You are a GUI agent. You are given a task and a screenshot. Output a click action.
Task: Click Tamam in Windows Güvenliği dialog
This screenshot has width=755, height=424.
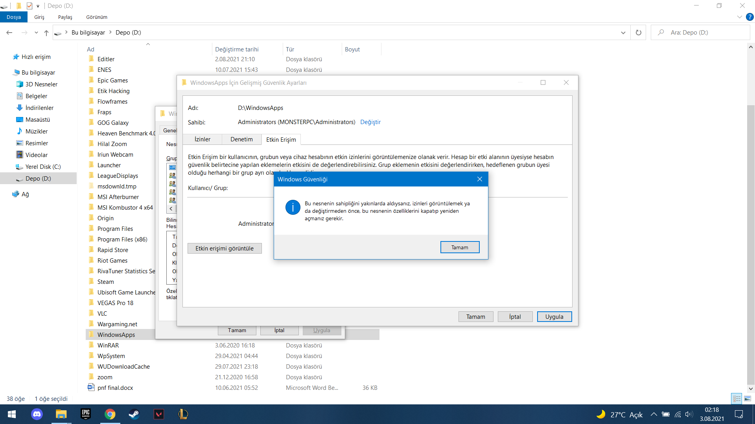460,247
